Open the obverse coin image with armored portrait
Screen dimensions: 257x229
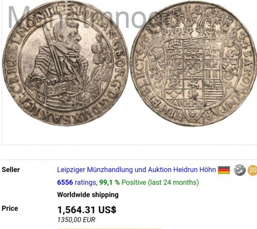click(66, 64)
